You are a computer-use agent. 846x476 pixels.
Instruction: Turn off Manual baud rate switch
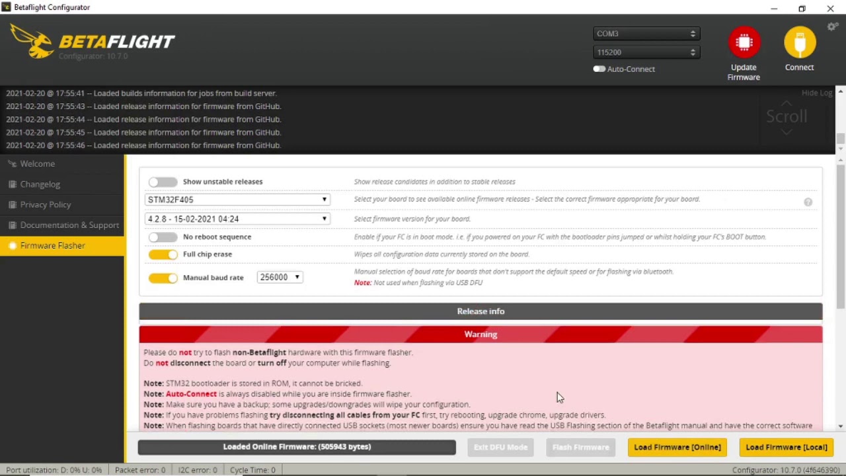[x=163, y=278]
